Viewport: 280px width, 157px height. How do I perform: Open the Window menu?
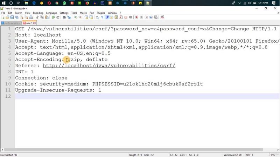[112, 13]
